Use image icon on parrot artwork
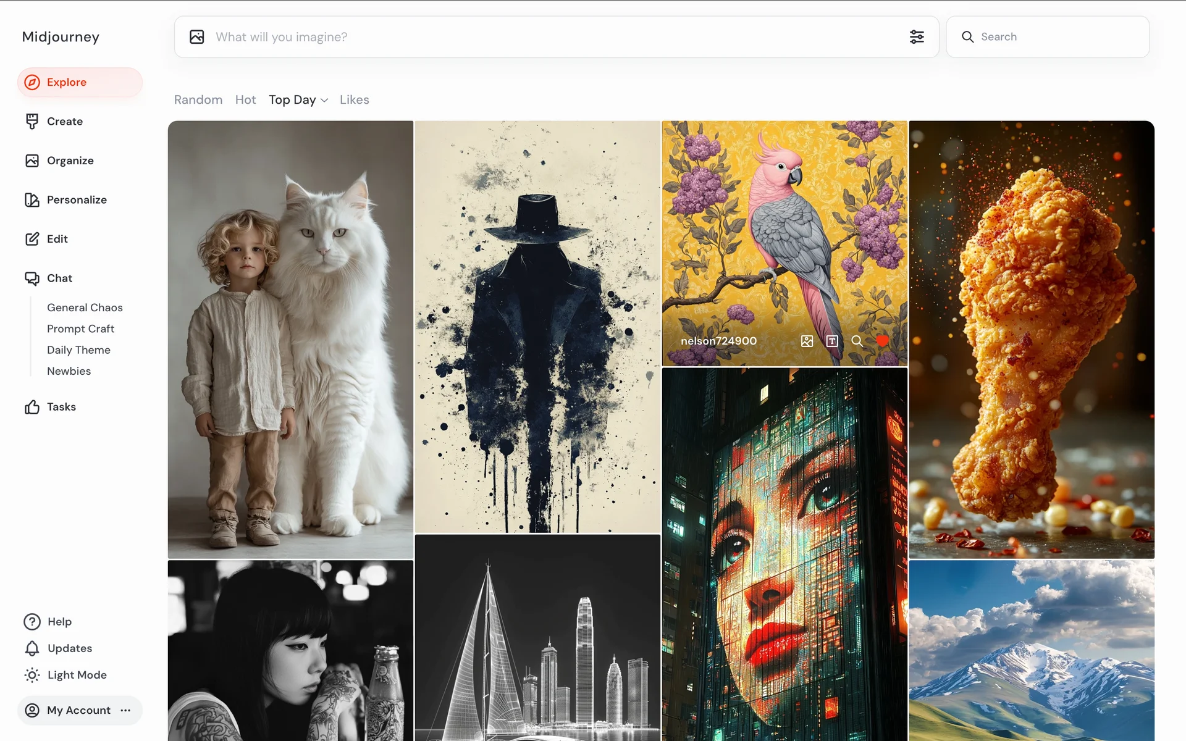The width and height of the screenshot is (1186, 741). point(807,341)
